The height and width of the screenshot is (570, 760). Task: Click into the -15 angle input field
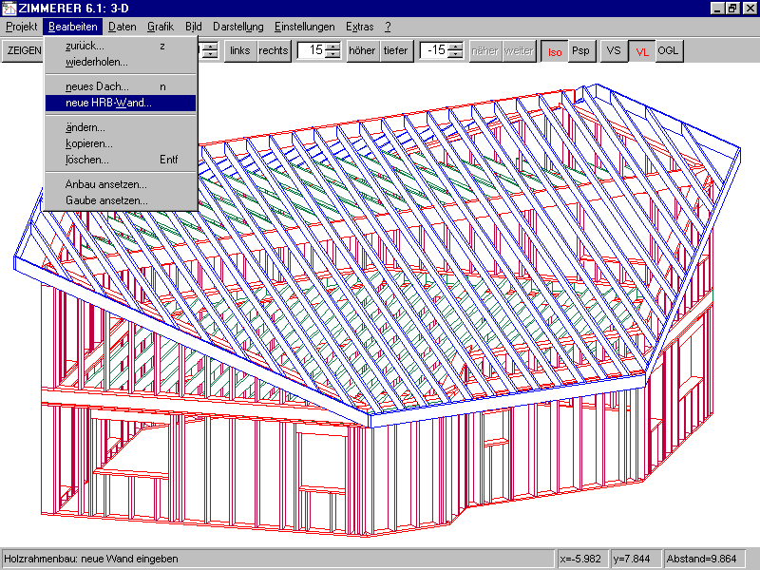tap(434, 50)
